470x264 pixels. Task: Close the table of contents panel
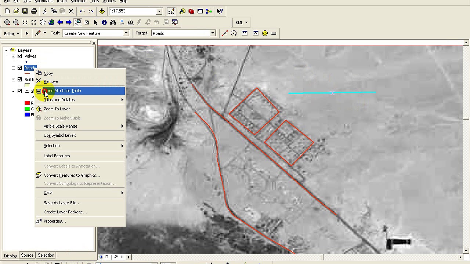[94, 43]
